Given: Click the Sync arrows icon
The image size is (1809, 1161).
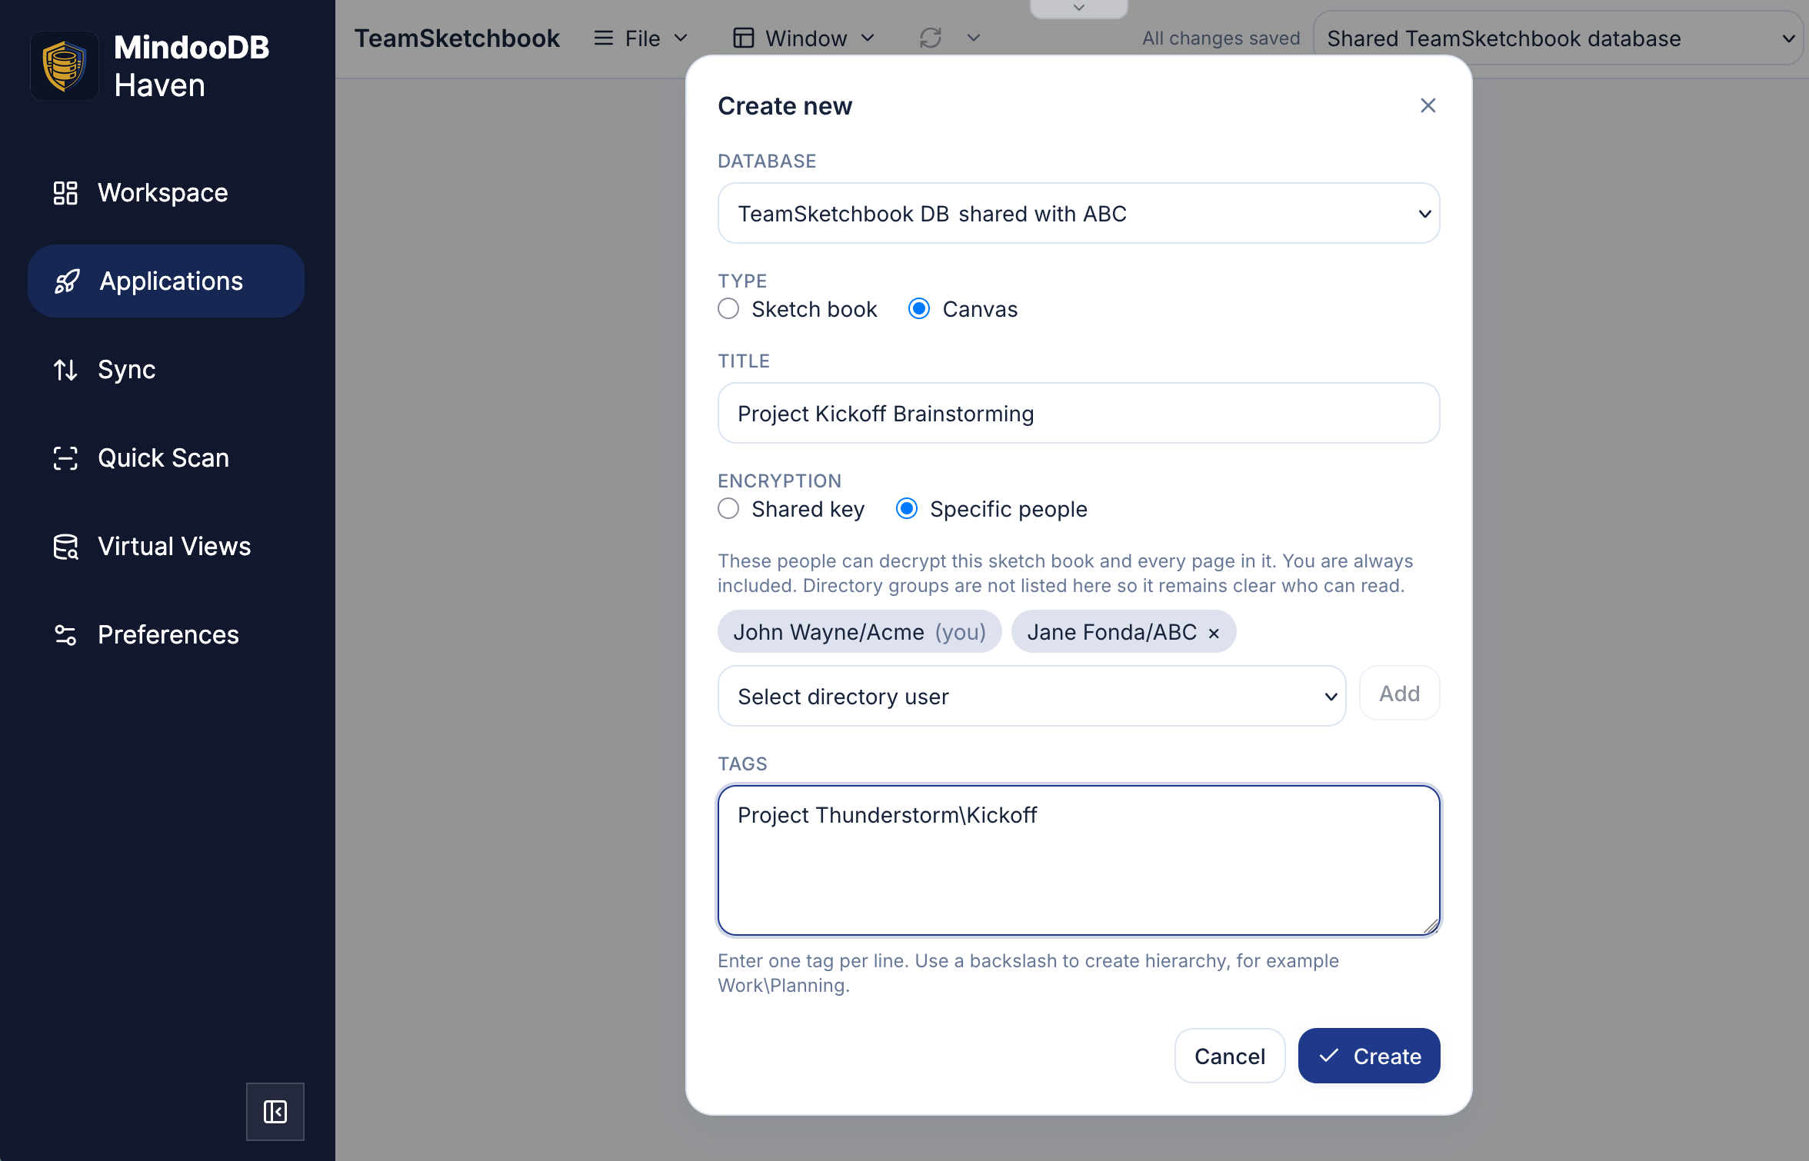Looking at the screenshot, I should [x=65, y=370].
